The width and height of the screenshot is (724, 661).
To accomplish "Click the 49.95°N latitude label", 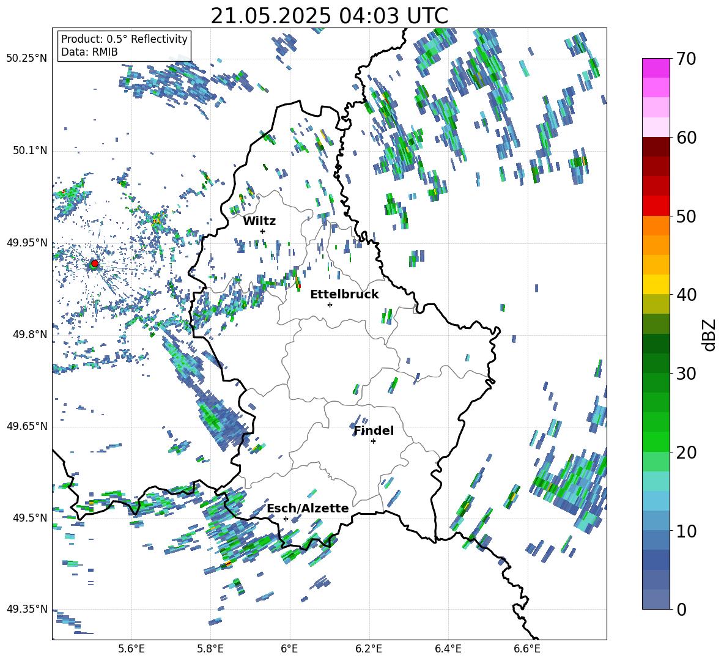I will point(27,243).
